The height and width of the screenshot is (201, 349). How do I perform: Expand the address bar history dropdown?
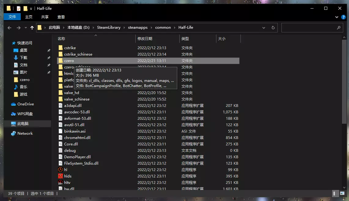point(263,27)
